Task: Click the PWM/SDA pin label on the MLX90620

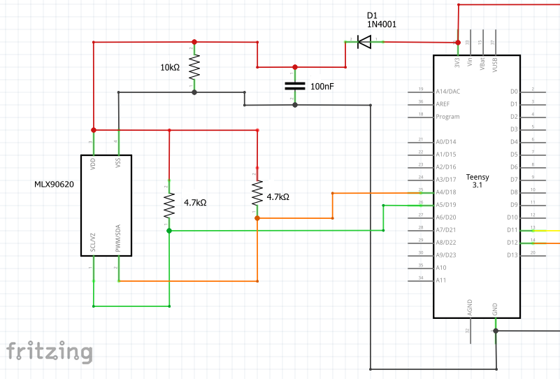Action: pyautogui.click(x=118, y=238)
